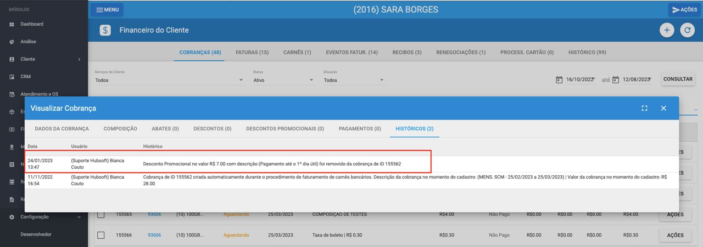Open link 93606 in row 155566
This screenshot has height=247, width=703.
(x=154, y=235)
